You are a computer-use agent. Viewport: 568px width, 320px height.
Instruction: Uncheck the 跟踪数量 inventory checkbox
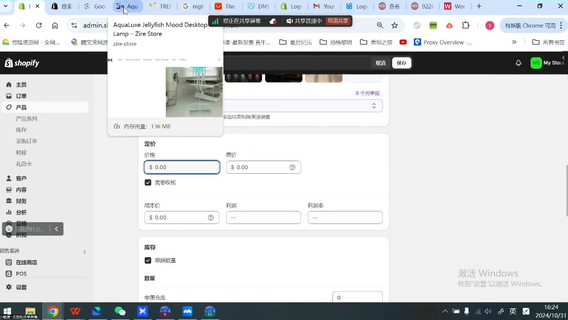coord(148,260)
